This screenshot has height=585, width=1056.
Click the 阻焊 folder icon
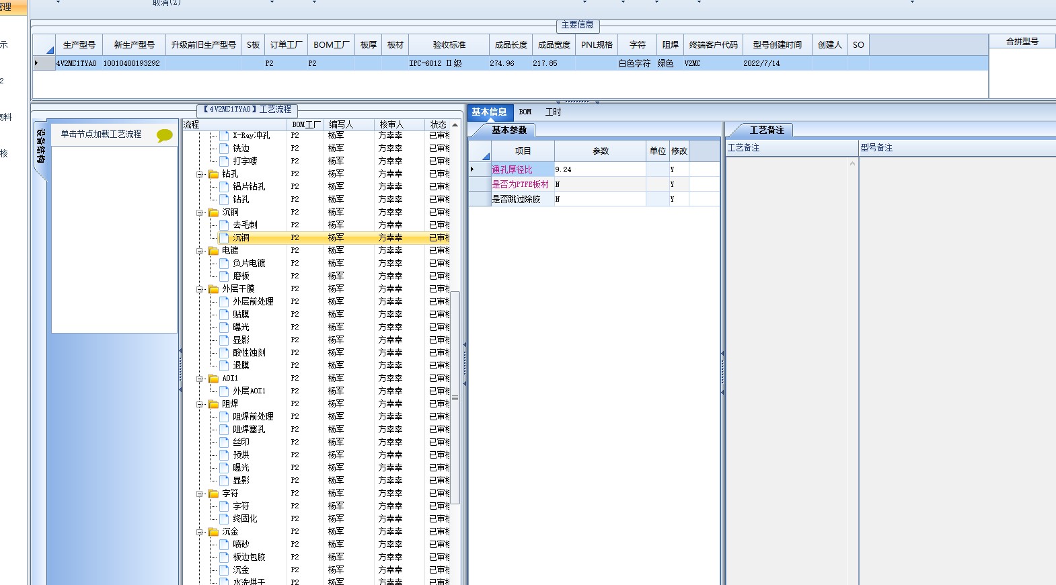[213, 403]
